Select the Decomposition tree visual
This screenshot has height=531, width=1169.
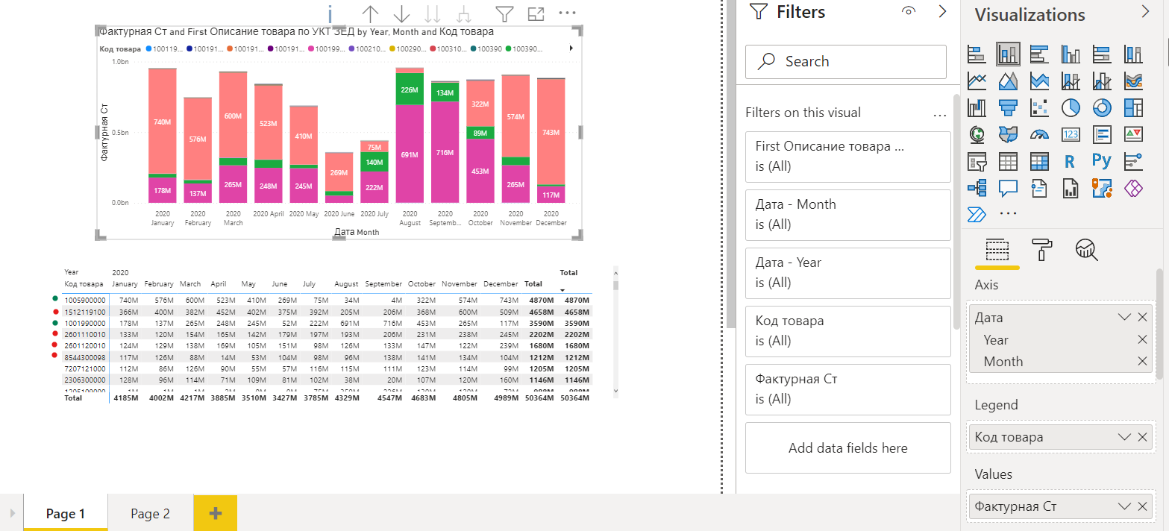[977, 188]
